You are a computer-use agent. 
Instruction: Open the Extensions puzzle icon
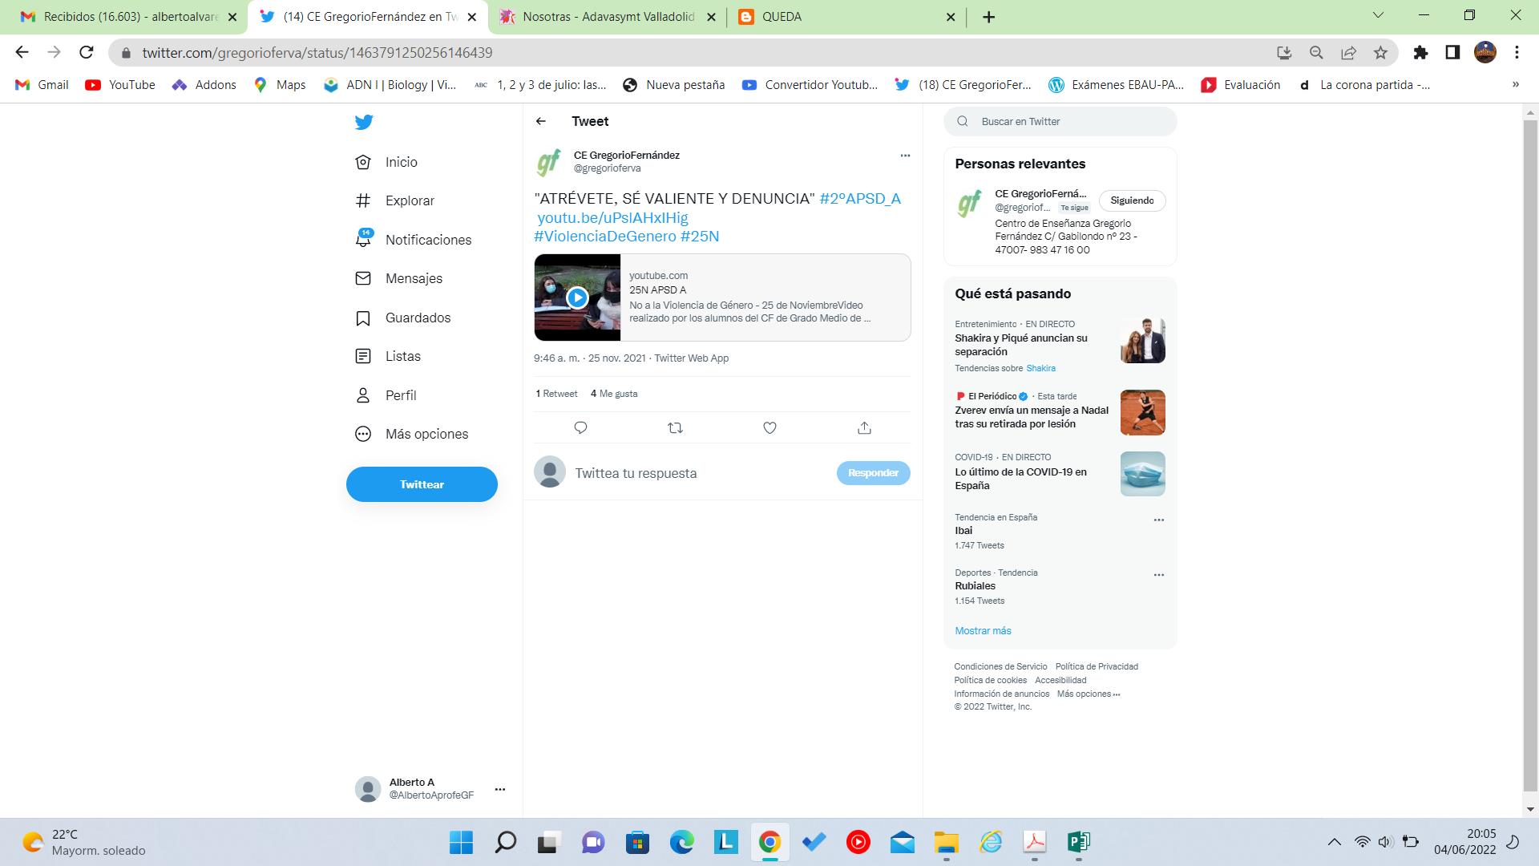[1420, 53]
